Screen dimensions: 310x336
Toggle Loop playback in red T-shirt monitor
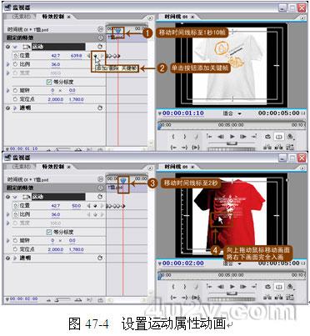point(267,287)
